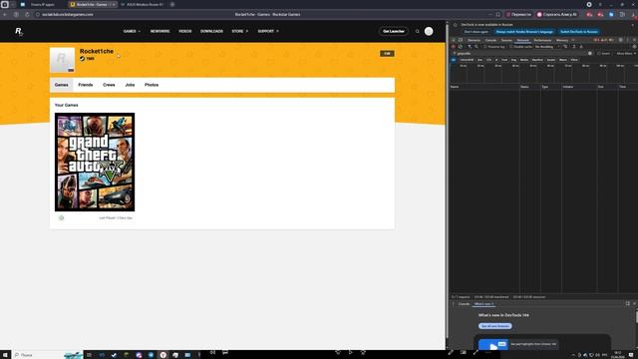
Task: Expand the STORE navigation dropdown
Action: pyautogui.click(x=239, y=31)
